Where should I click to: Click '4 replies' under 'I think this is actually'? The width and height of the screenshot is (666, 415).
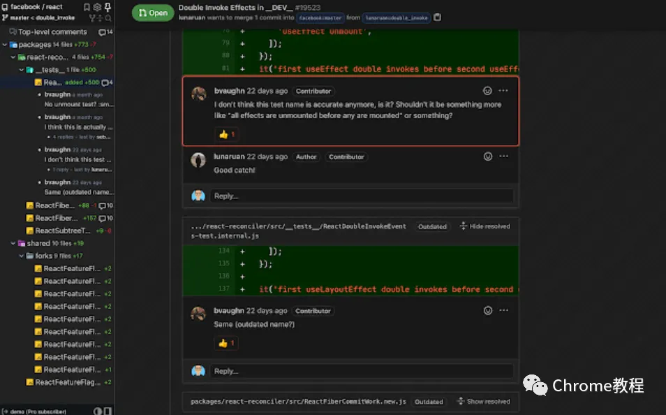click(64, 137)
